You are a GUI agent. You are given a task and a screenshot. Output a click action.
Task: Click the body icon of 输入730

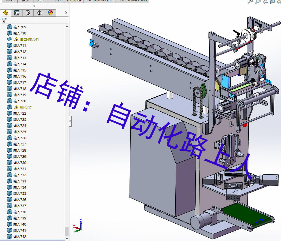pos(10,163)
